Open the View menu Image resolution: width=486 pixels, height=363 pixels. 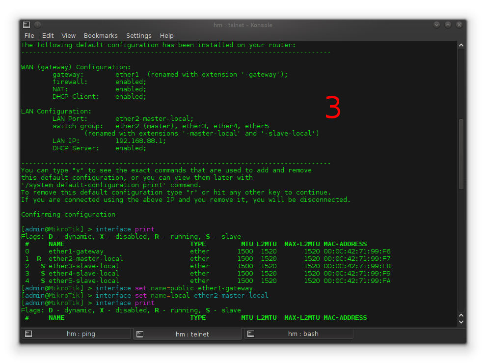68,35
